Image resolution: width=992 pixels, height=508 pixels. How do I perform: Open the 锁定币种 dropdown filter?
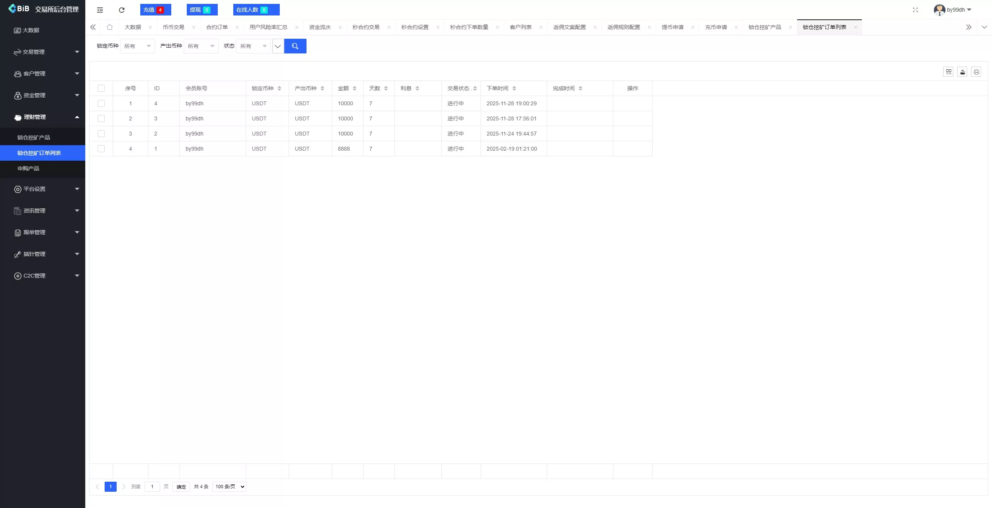pos(137,46)
